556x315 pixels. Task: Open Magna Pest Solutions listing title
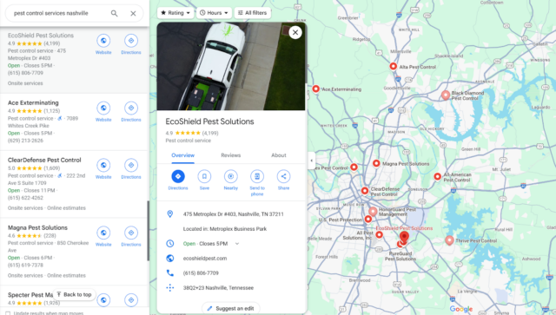coord(37,228)
